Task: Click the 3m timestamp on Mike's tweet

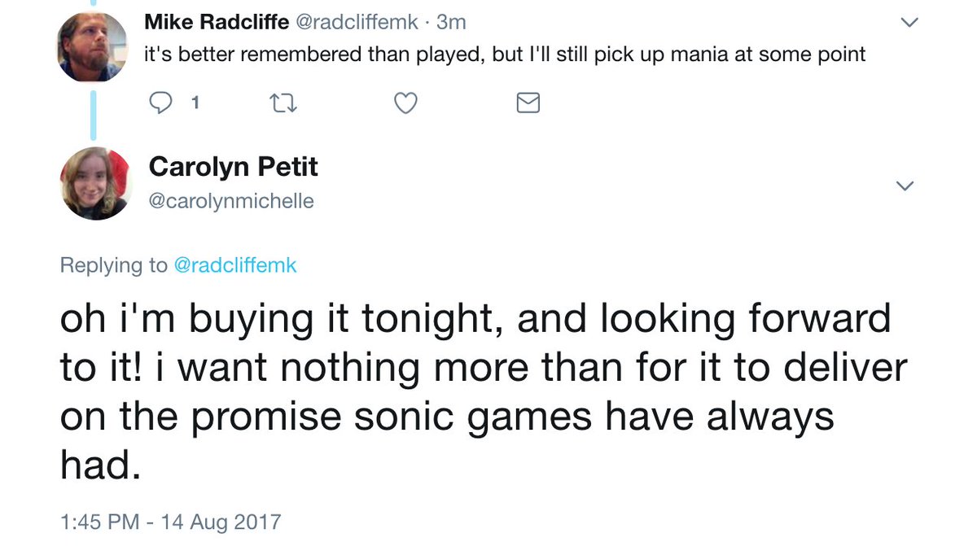Action: 450,22
